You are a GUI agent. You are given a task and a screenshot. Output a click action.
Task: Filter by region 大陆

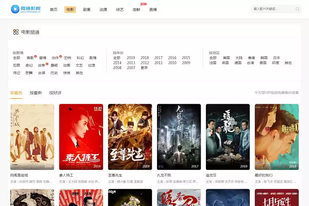[x=239, y=58]
